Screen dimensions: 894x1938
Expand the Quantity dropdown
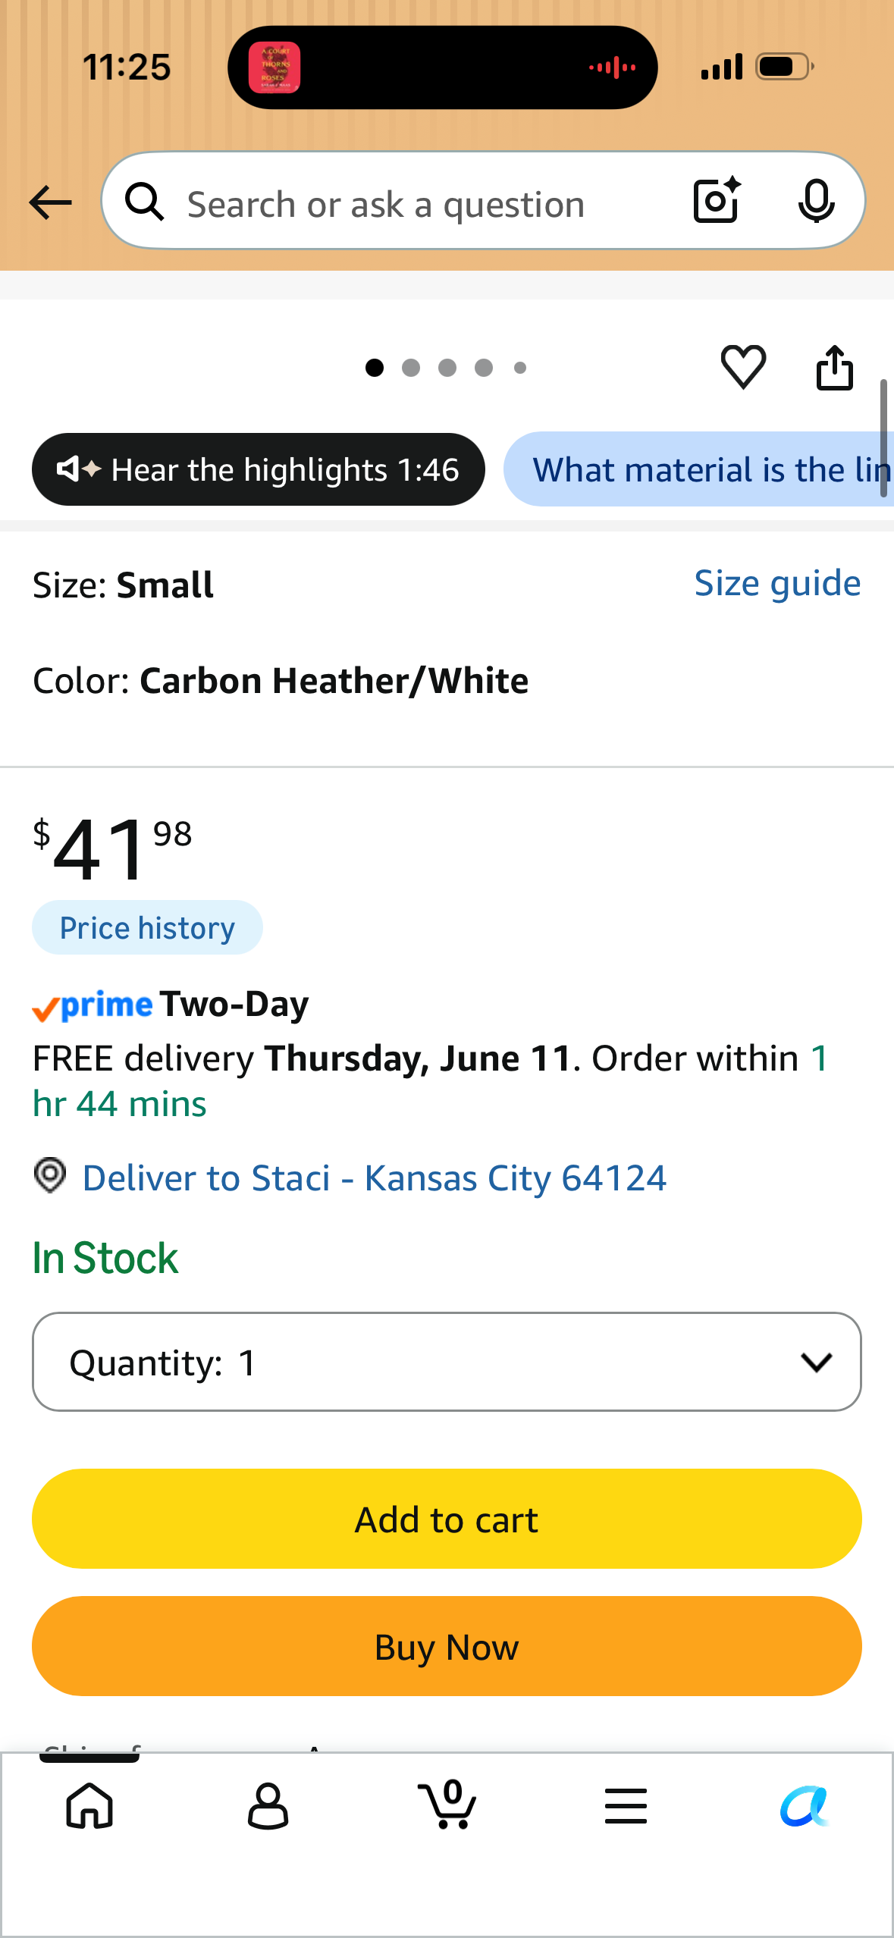tap(447, 1362)
